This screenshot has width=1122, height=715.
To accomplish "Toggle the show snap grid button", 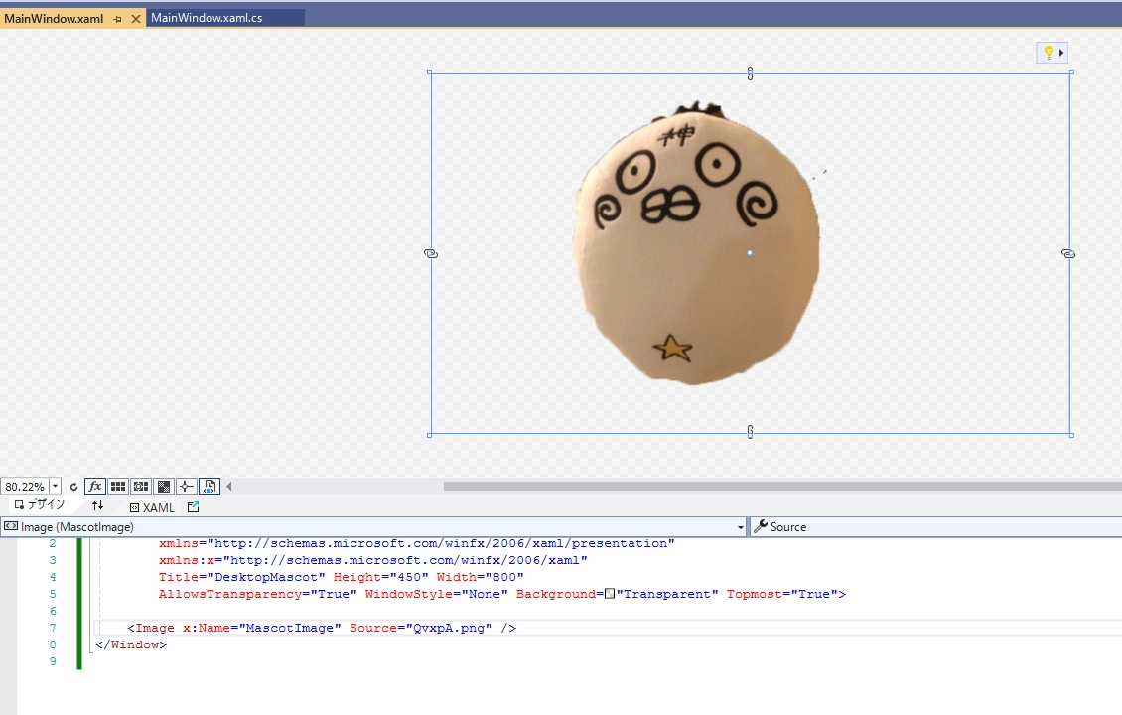I will (x=118, y=487).
